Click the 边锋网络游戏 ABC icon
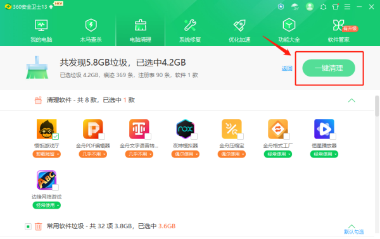The image size is (380, 239). point(46,180)
